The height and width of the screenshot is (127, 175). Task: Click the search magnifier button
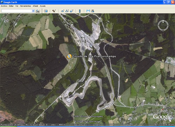click(x=37, y=11)
